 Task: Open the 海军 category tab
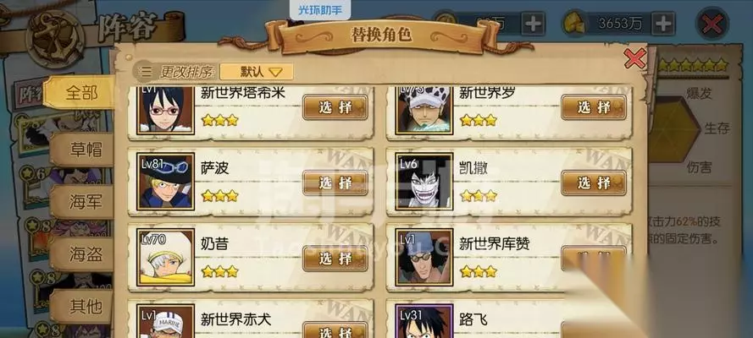click(x=83, y=202)
